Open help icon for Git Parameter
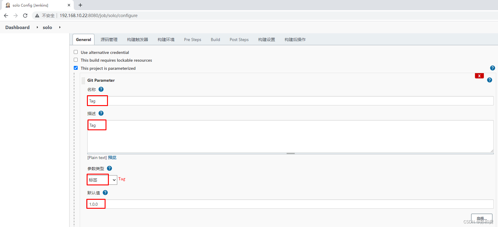This screenshot has width=498, height=227. (x=490, y=80)
